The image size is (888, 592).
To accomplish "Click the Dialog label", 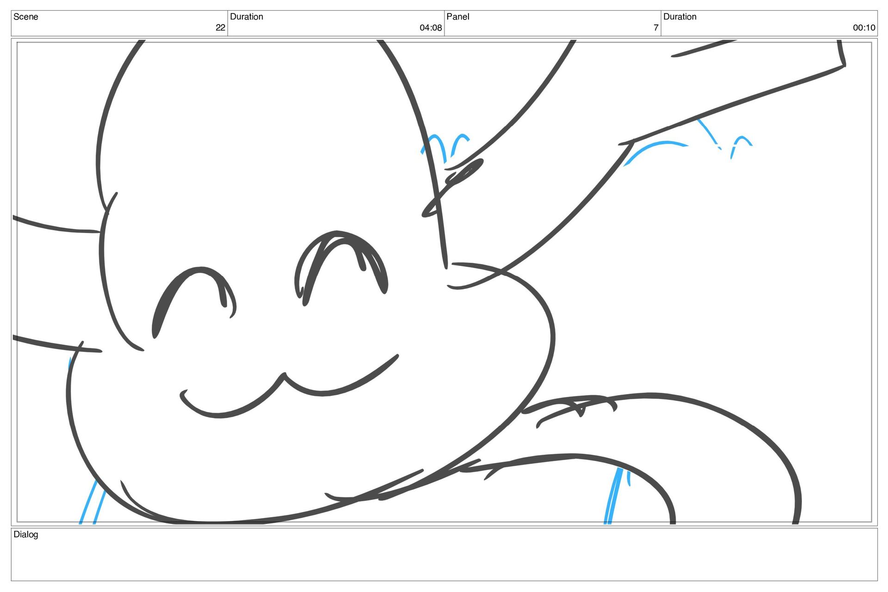I will (x=25, y=534).
